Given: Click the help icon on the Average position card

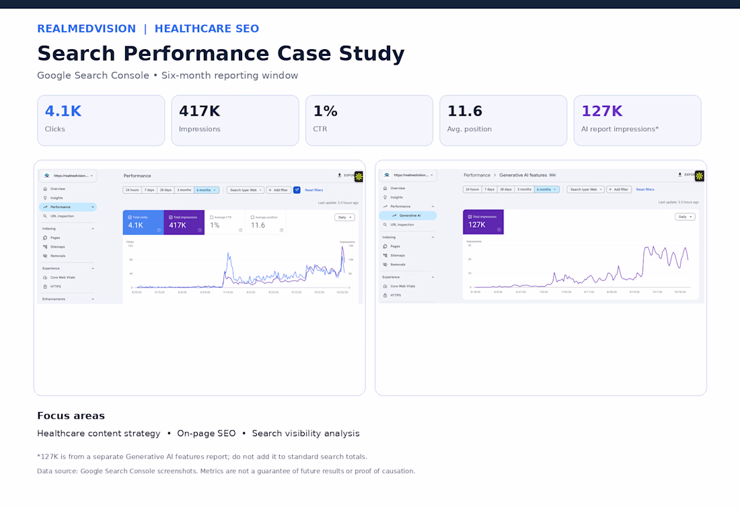Looking at the screenshot, I should pyautogui.click(x=282, y=230).
